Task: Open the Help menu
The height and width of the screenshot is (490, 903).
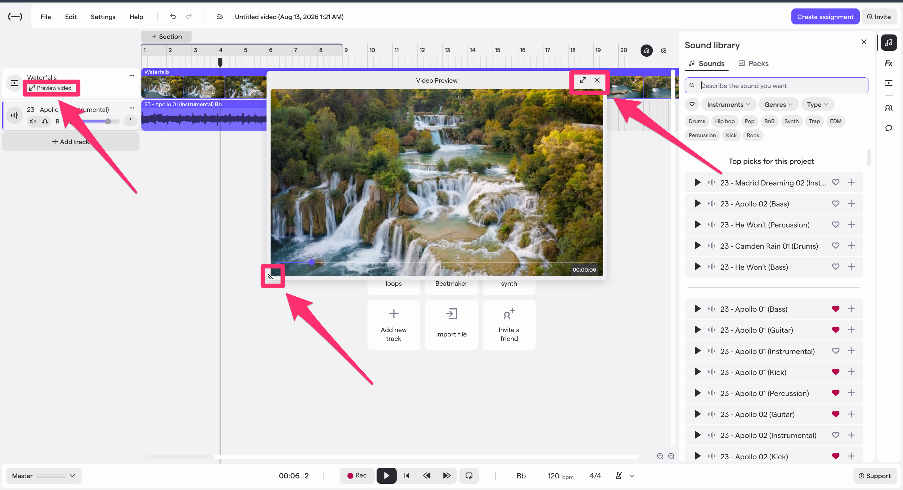Action: (x=136, y=17)
